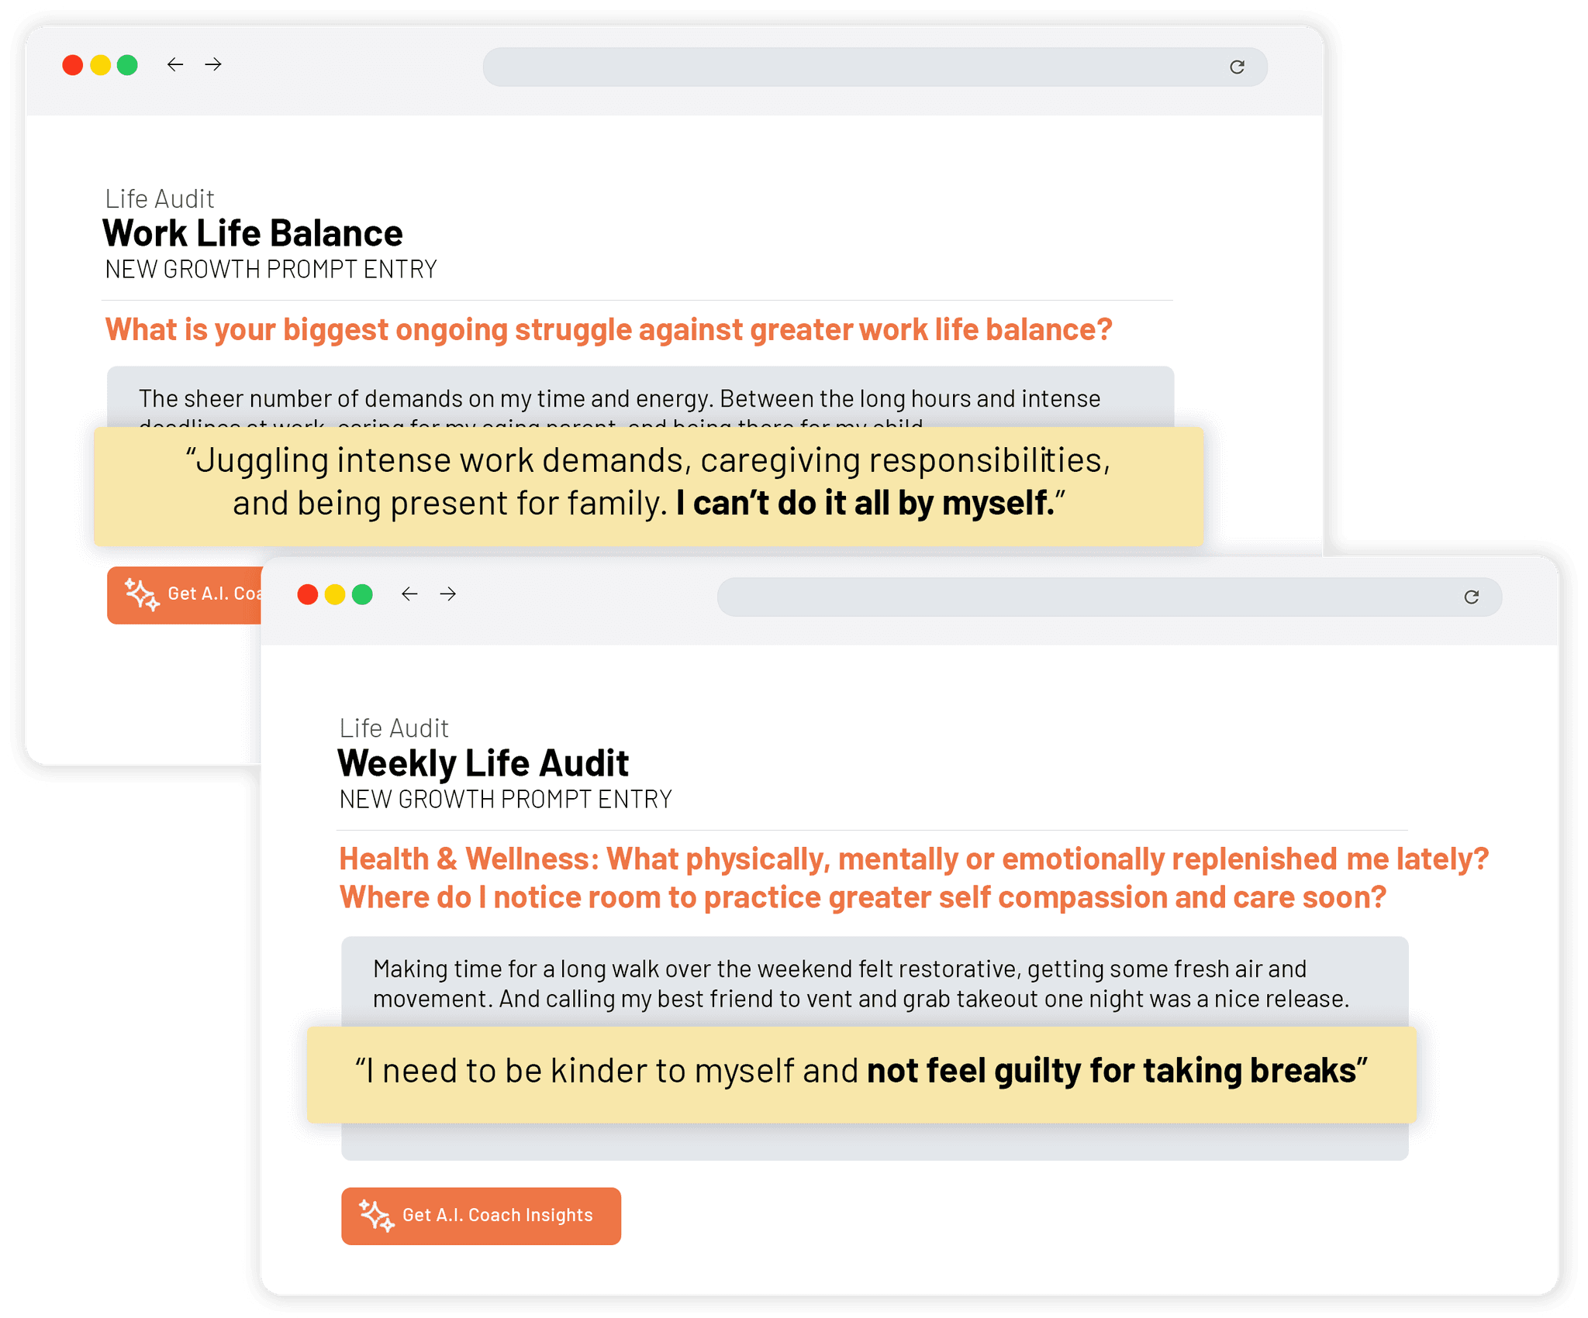Click into the long walk journal entry text

[861, 983]
